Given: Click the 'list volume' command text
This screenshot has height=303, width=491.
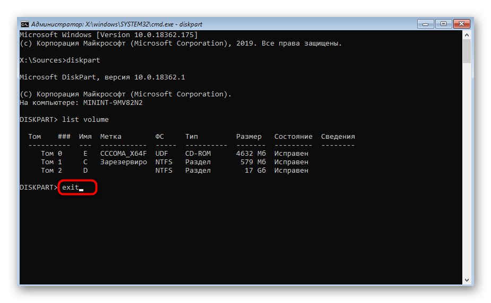Looking at the screenshot, I should click(85, 120).
